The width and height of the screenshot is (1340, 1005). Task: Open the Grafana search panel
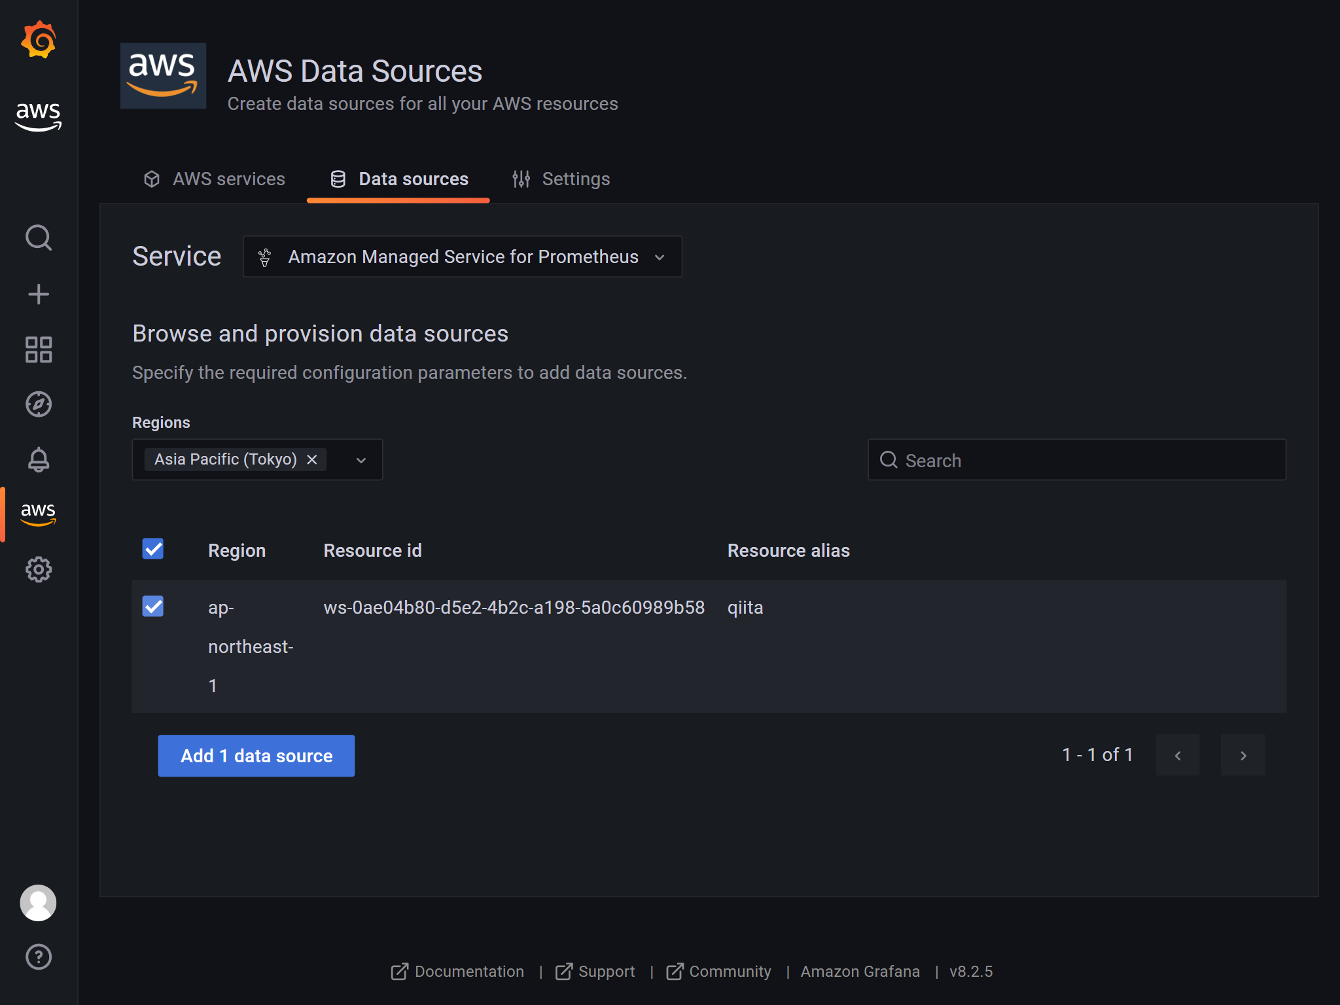click(38, 238)
